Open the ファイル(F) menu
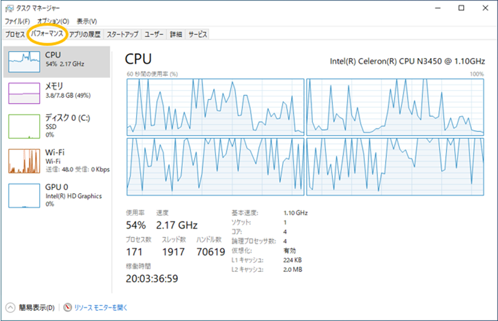This screenshot has height=321, width=498. point(17,21)
